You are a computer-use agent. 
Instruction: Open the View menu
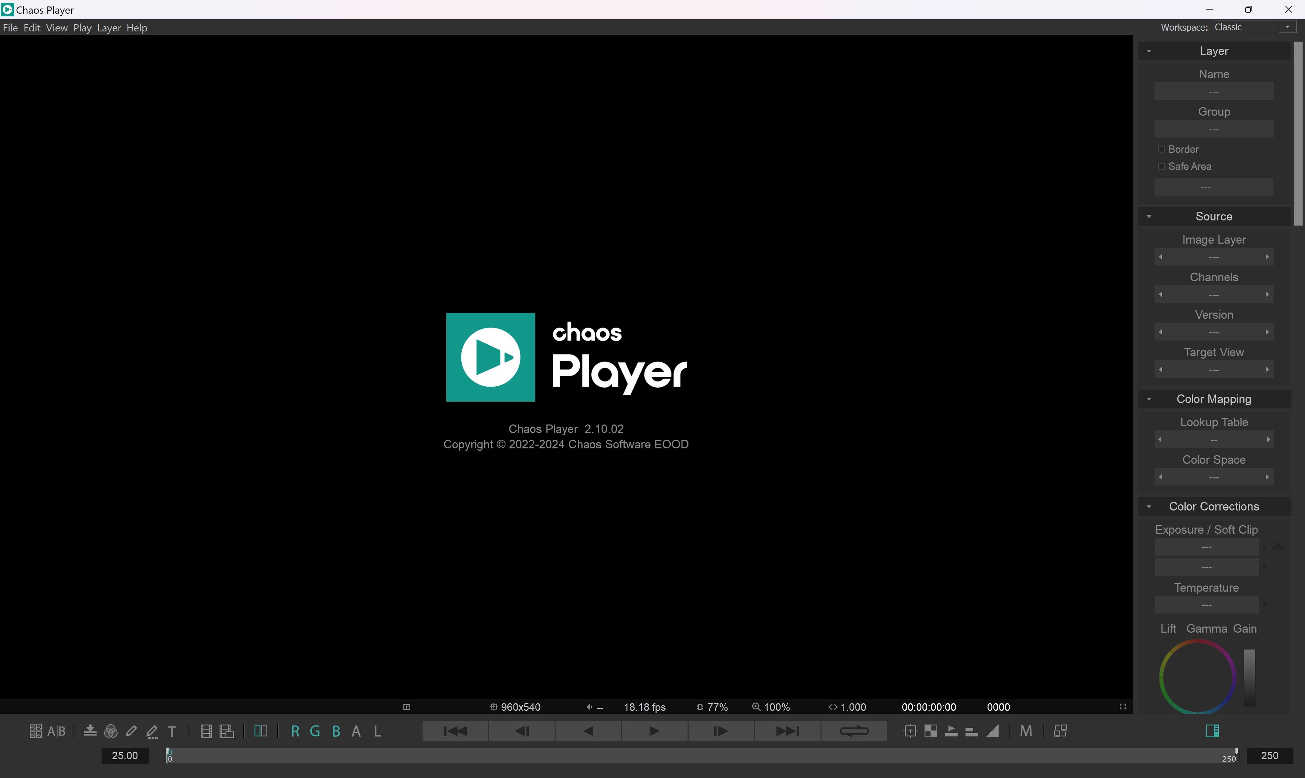(x=57, y=28)
